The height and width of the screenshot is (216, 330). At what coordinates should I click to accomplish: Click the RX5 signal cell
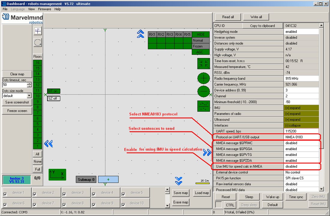187,34
